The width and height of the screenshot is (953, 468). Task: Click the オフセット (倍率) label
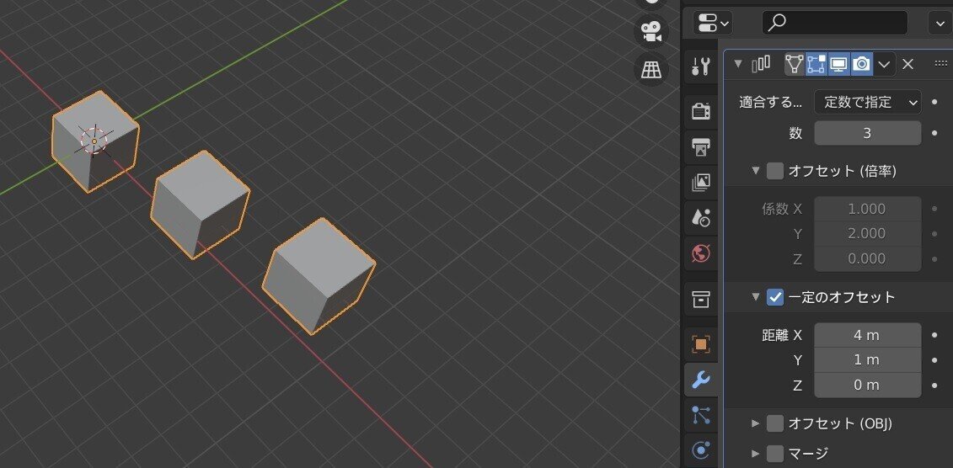(843, 171)
